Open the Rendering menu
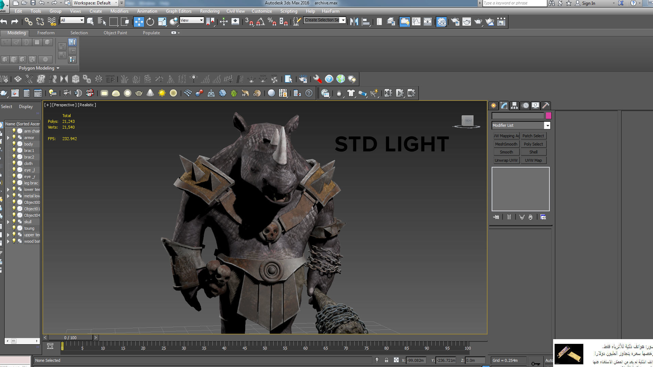 point(210,11)
